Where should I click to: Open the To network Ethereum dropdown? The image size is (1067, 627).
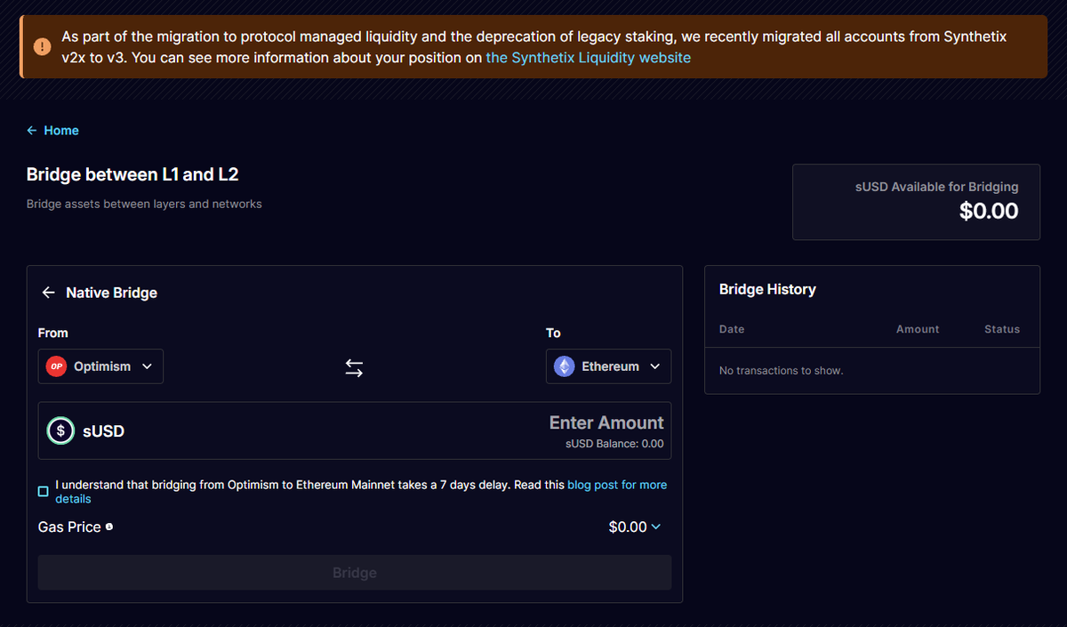pyautogui.click(x=608, y=366)
